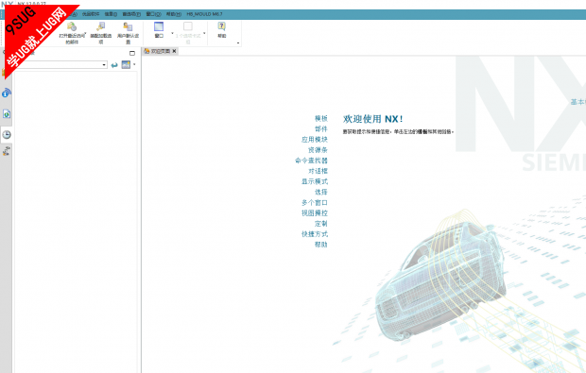Click the 欢迎使用 NX! heading text

click(373, 119)
